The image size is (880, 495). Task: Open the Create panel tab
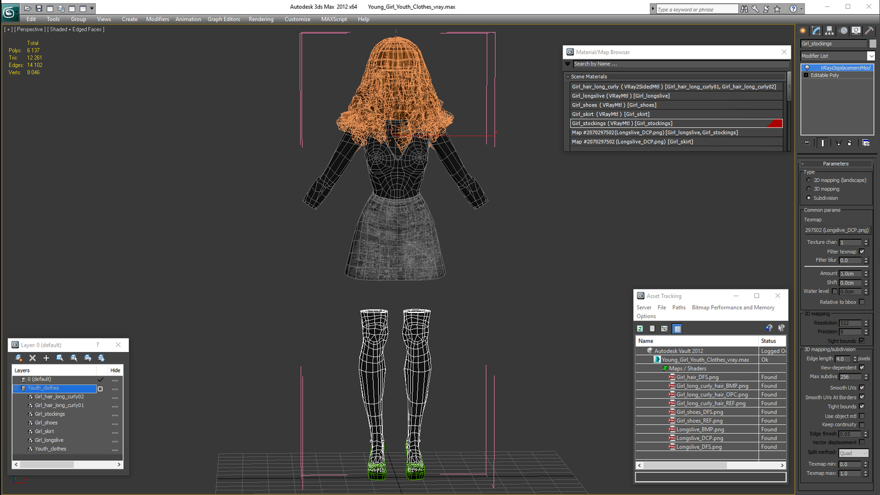(x=803, y=30)
